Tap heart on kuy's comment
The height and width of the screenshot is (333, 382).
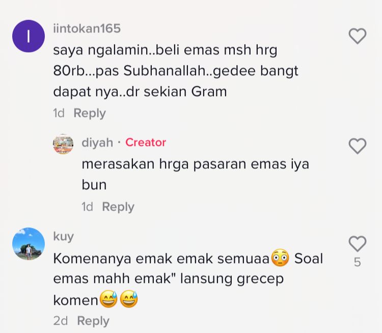tap(358, 243)
